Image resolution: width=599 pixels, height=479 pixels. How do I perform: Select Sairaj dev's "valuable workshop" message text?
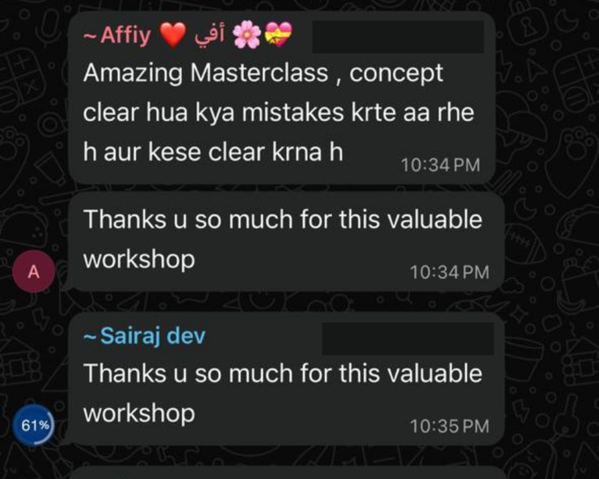pyautogui.click(x=283, y=393)
